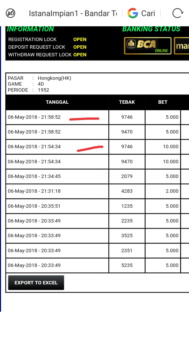
Task: Click the Registration Lock OPEN status
Action: [80, 39]
